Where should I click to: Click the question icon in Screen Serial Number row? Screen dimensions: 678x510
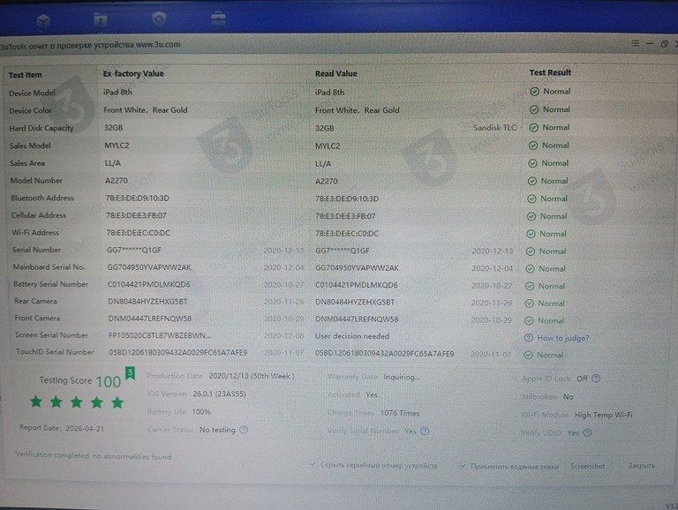(x=529, y=338)
